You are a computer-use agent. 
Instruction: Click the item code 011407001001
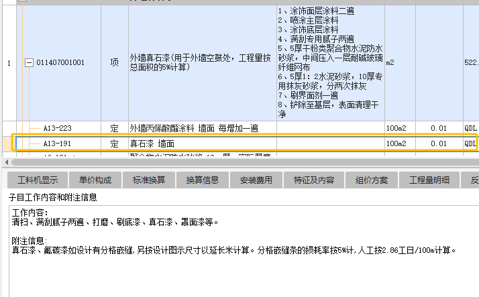[60, 62]
